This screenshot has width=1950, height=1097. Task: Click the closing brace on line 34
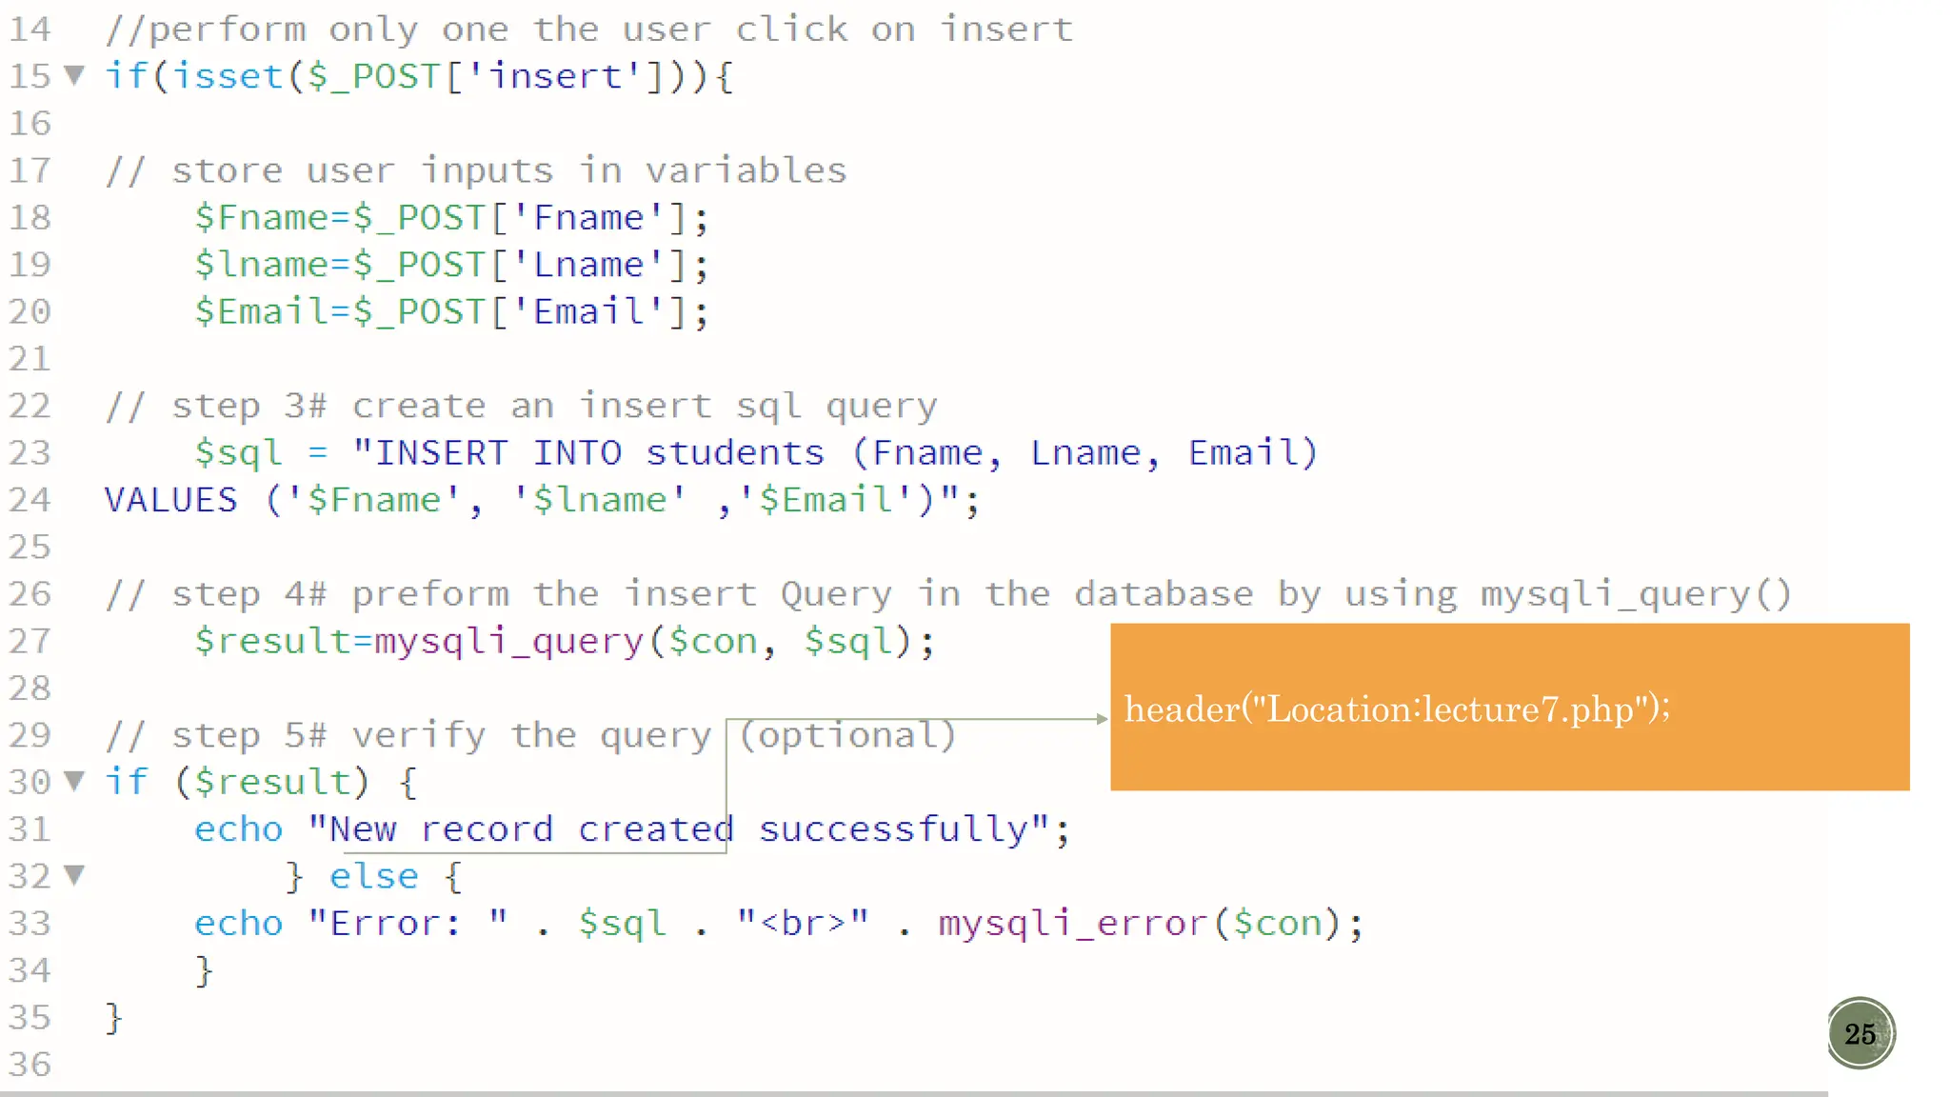tap(204, 970)
